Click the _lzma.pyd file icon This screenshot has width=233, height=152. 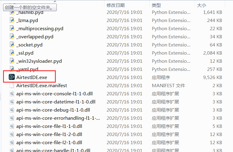pos(12,20)
